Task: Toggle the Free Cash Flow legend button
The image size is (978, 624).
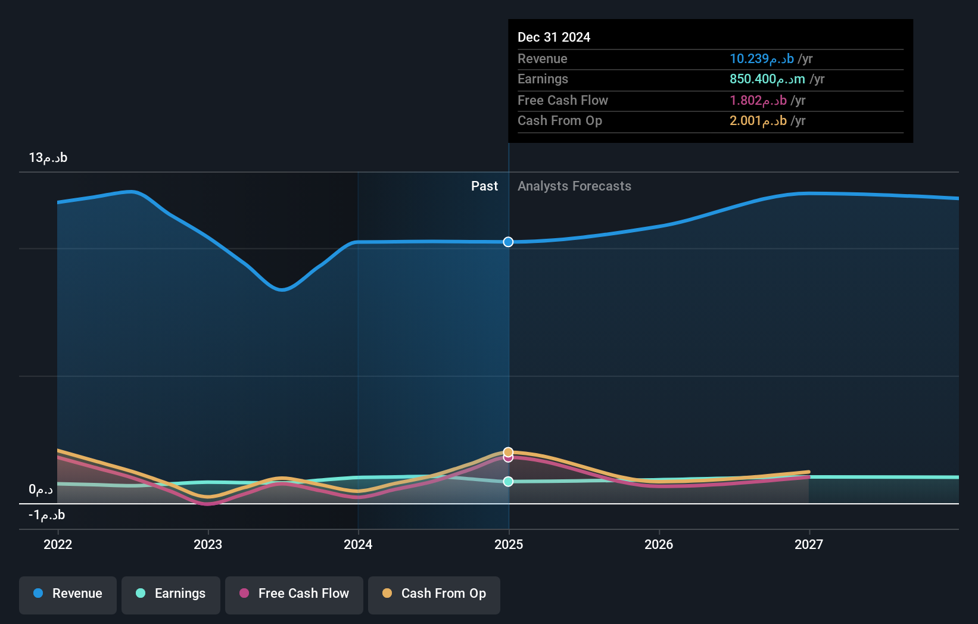Action: (294, 595)
